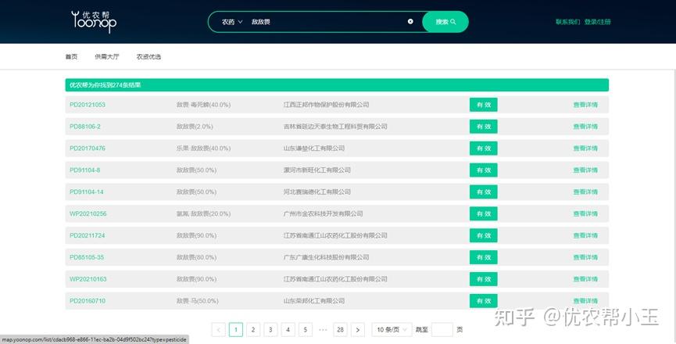The width and height of the screenshot is (676, 344).
Task: View details for PD85105-35 row
Action: tap(585, 257)
